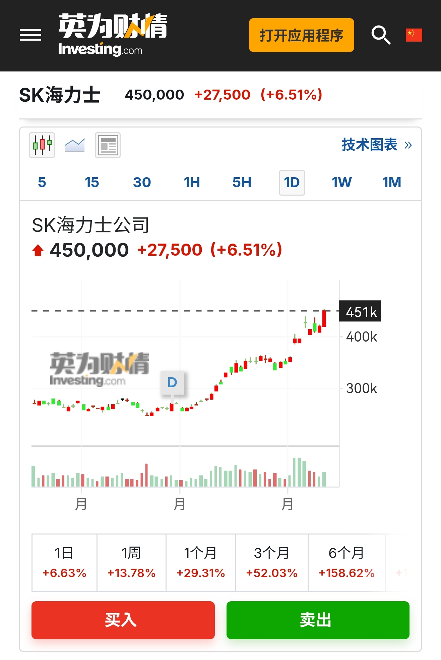The image size is (441, 660).
Task: Select the 1W interval
Action: (341, 183)
